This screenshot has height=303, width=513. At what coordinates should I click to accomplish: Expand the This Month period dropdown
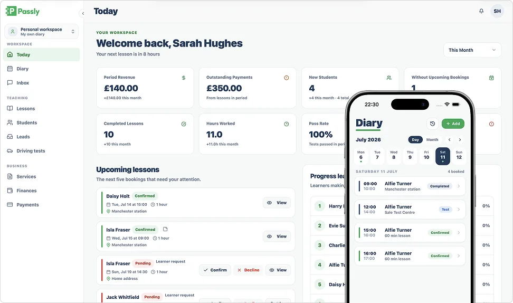[x=472, y=50]
